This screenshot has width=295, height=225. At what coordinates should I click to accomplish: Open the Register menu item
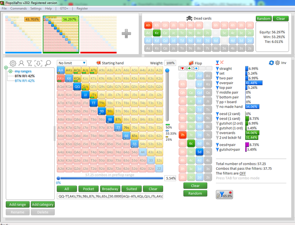[x=82, y=8]
